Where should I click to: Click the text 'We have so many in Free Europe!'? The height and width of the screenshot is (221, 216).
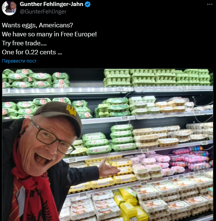click(49, 34)
